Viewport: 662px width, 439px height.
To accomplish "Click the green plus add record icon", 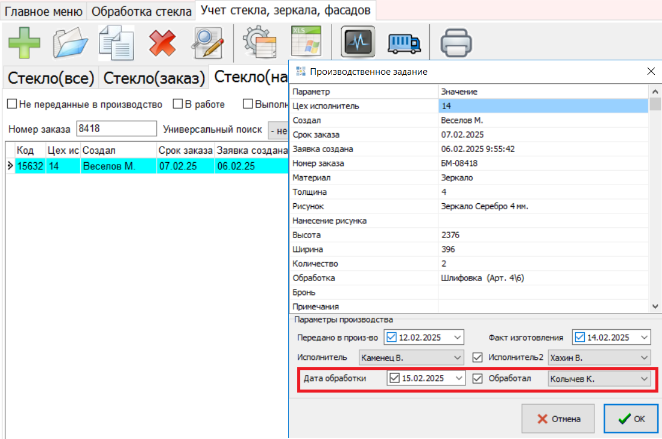I will (x=24, y=43).
